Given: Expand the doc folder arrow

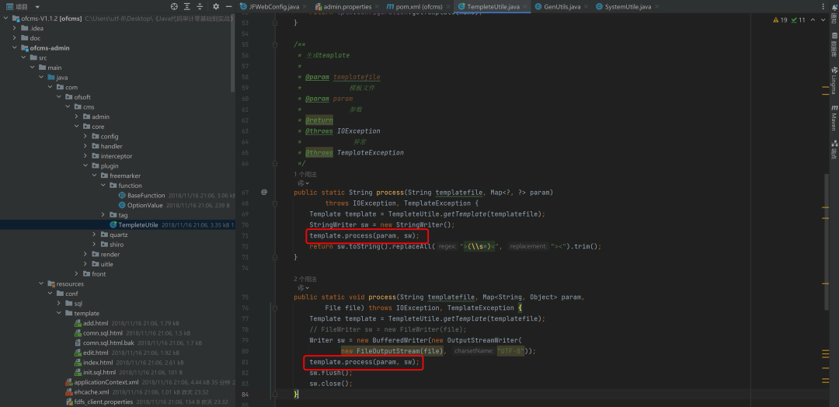Looking at the screenshot, I should [x=15, y=38].
